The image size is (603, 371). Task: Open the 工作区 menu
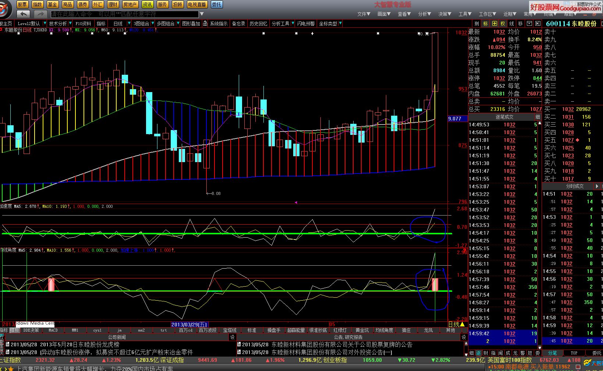coord(487,14)
